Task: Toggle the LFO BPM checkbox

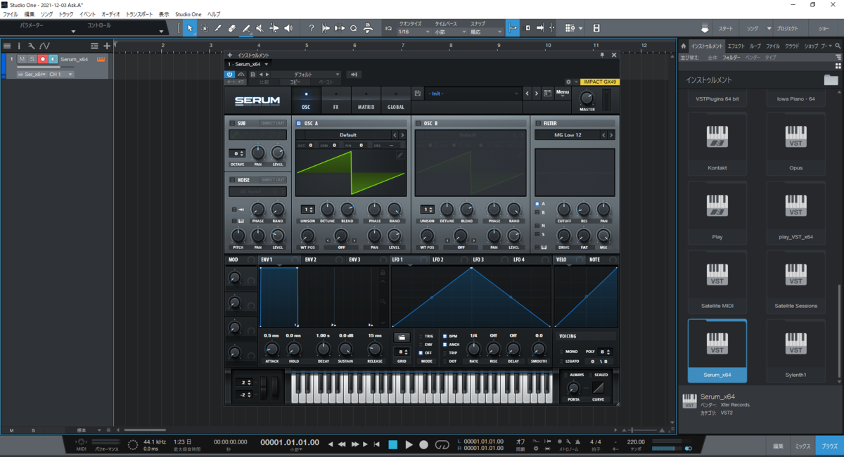Action: click(x=445, y=336)
